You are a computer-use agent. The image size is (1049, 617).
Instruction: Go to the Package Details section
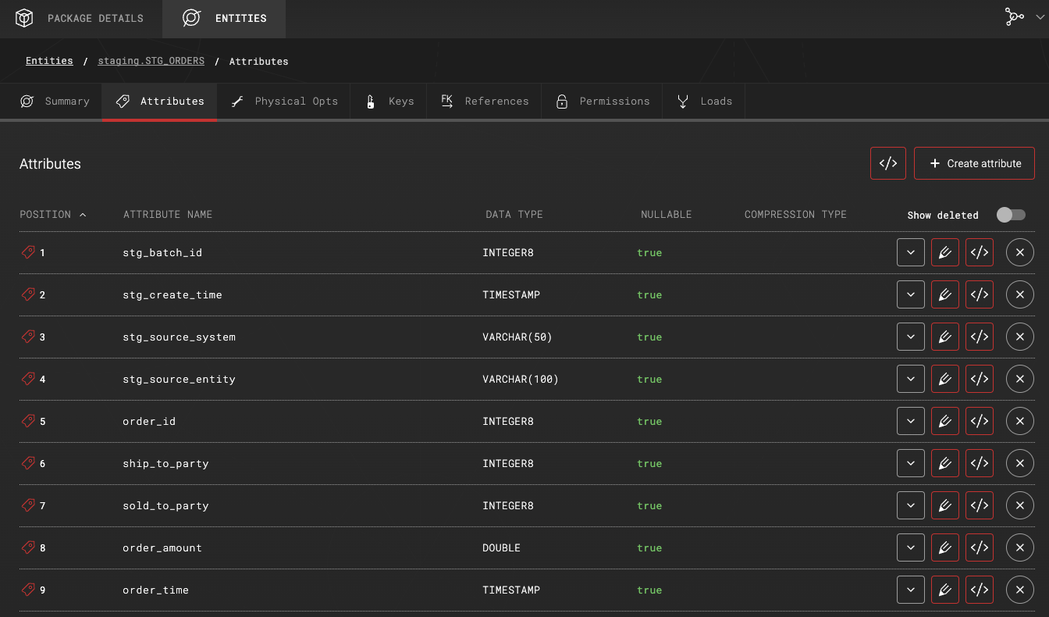point(80,19)
